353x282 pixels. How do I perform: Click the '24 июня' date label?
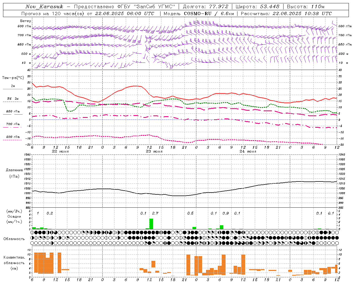[248, 151]
